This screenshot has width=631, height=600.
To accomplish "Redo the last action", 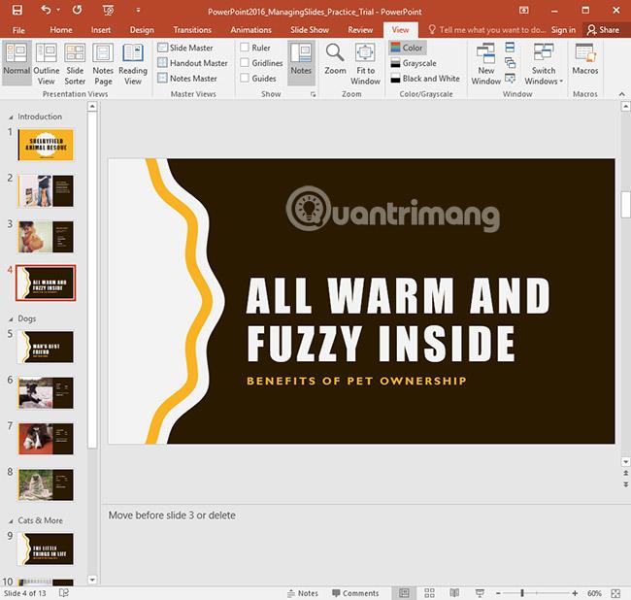I will pyautogui.click(x=77, y=10).
